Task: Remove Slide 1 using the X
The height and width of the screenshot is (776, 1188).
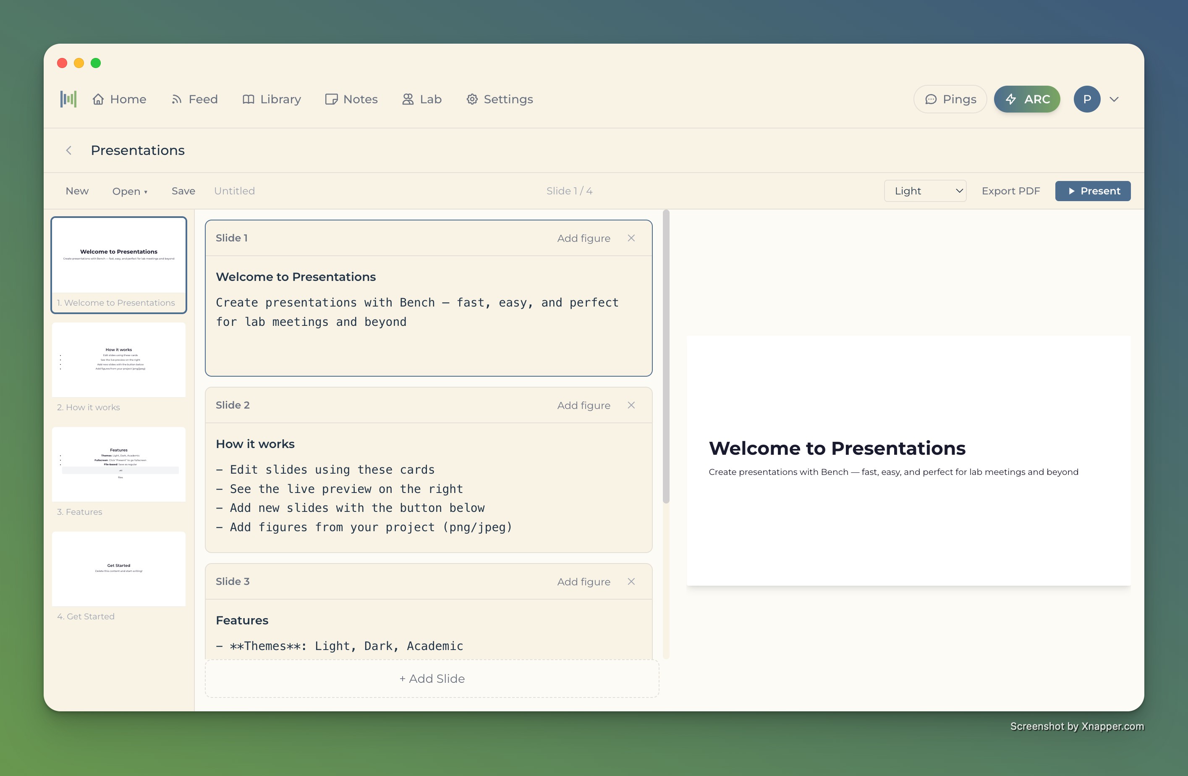Action: pyautogui.click(x=631, y=238)
